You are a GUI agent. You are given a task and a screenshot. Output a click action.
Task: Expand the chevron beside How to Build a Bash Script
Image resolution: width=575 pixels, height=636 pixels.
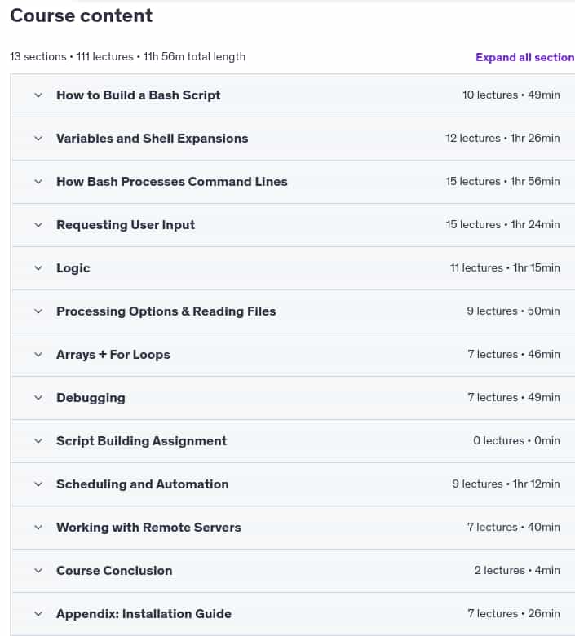38,95
